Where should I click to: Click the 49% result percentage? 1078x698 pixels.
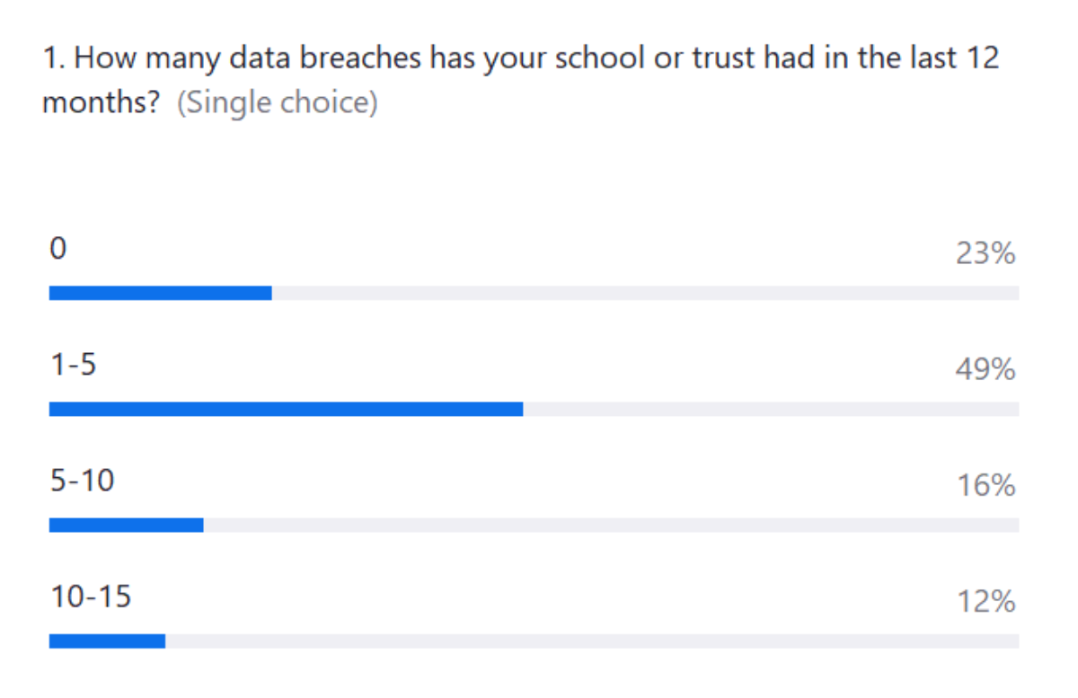tap(985, 370)
